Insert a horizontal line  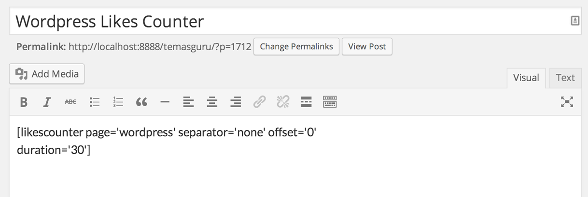click(165, 102)
